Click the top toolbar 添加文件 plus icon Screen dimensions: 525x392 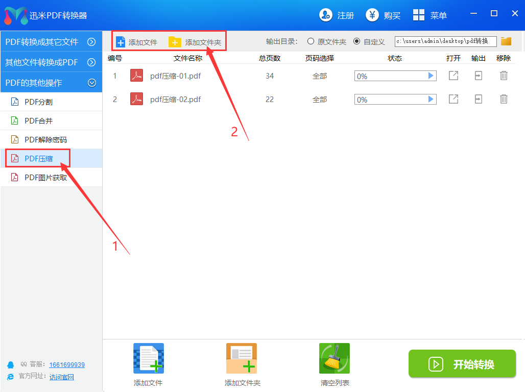pos(120,42)
